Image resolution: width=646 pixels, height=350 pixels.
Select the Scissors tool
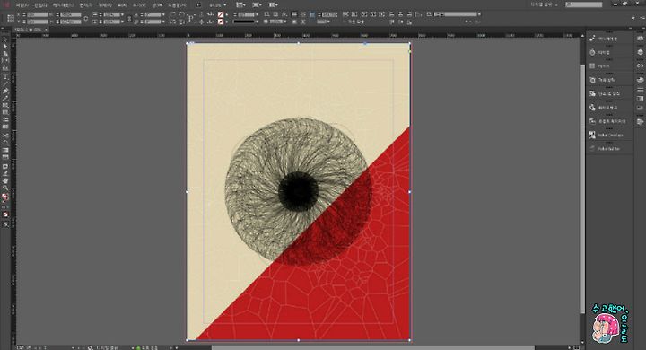click(x=5, y=136)
